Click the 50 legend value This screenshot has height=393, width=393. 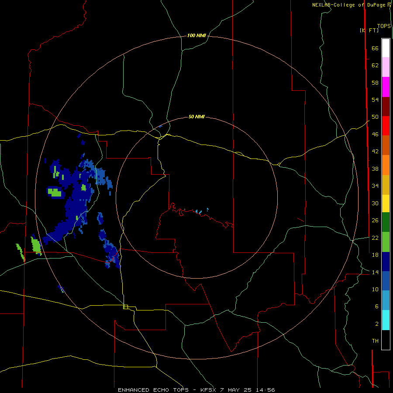click(x=375, y=117)
